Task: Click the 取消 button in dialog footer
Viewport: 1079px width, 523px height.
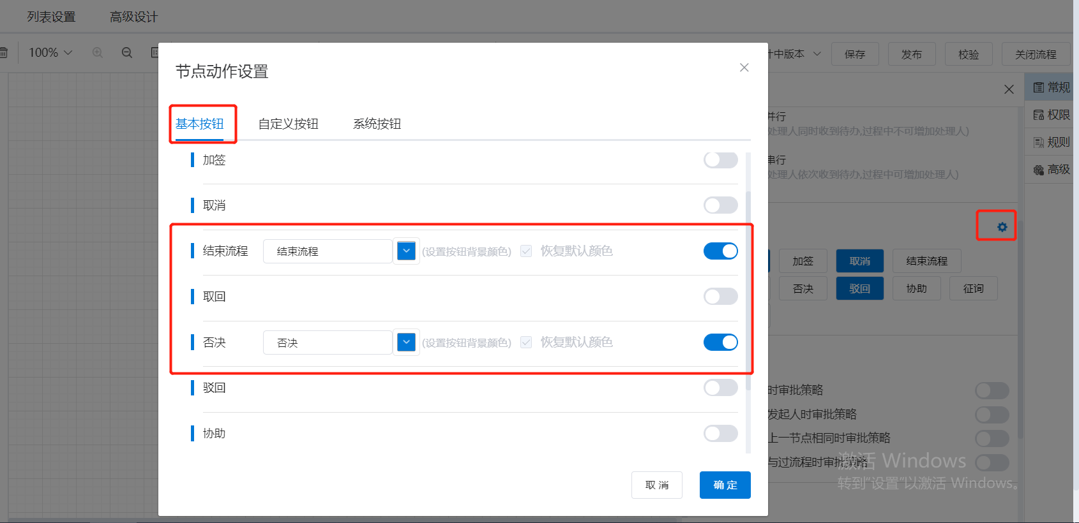Action: (657, 485)
